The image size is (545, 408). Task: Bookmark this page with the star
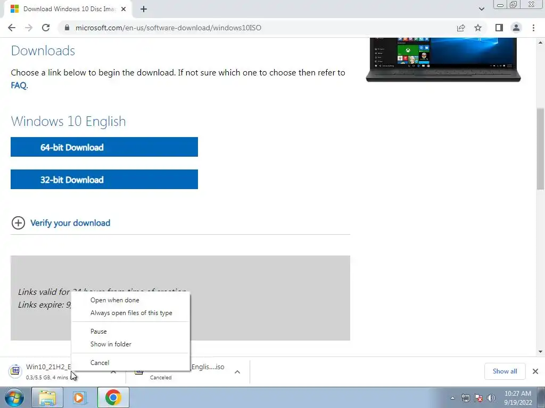(x=478, y=28)
